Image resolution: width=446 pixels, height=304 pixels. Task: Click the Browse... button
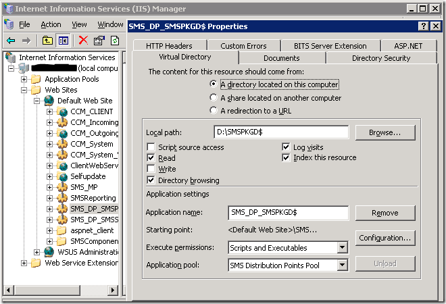[385, 133]
